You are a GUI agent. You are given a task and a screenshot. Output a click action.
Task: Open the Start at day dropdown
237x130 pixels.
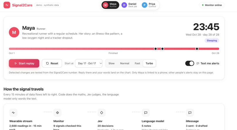click(x=89, y=63)
